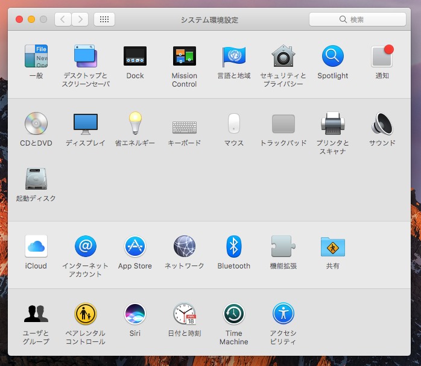Click the yellow minimize window button
Screen dimensions: 421x366
coord(31,19)
